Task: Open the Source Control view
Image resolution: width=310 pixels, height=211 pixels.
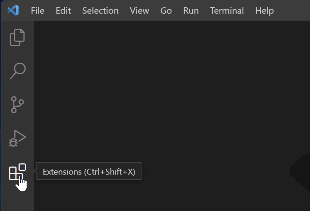Action: [17, 104]
